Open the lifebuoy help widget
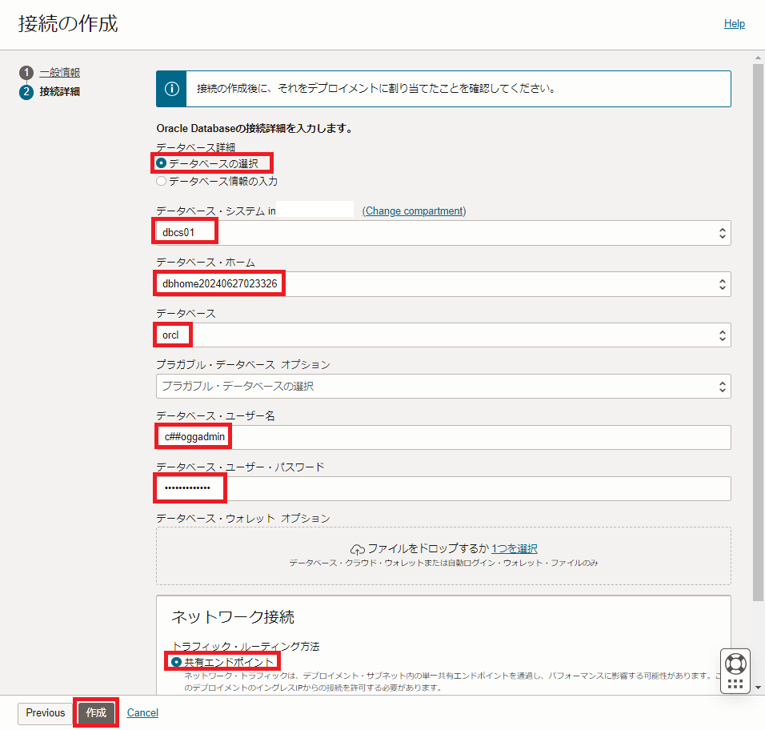 pos(735,664)
